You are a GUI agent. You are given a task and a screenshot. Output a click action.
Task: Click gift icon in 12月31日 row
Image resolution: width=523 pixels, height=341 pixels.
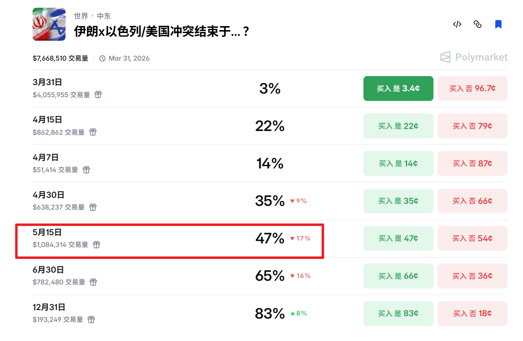(91, 319)
